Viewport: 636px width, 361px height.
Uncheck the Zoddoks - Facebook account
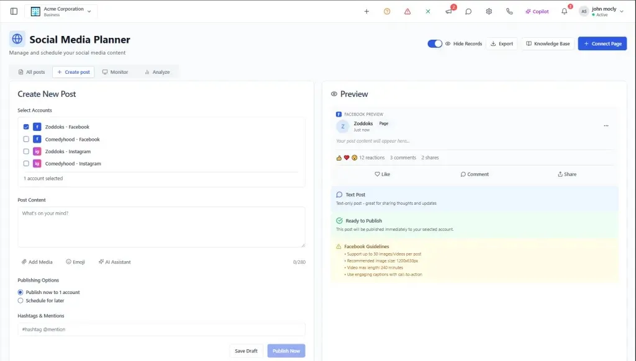[x=25, y=127]
